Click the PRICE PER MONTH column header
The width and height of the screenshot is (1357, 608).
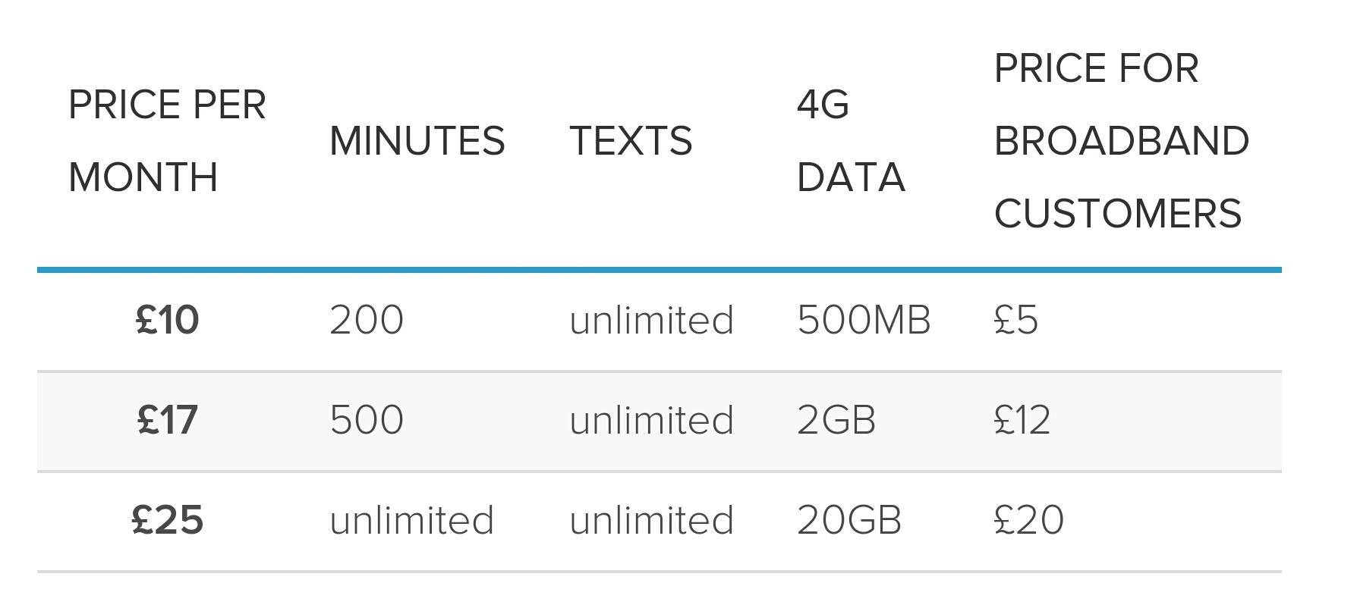(x=167, y=141)
